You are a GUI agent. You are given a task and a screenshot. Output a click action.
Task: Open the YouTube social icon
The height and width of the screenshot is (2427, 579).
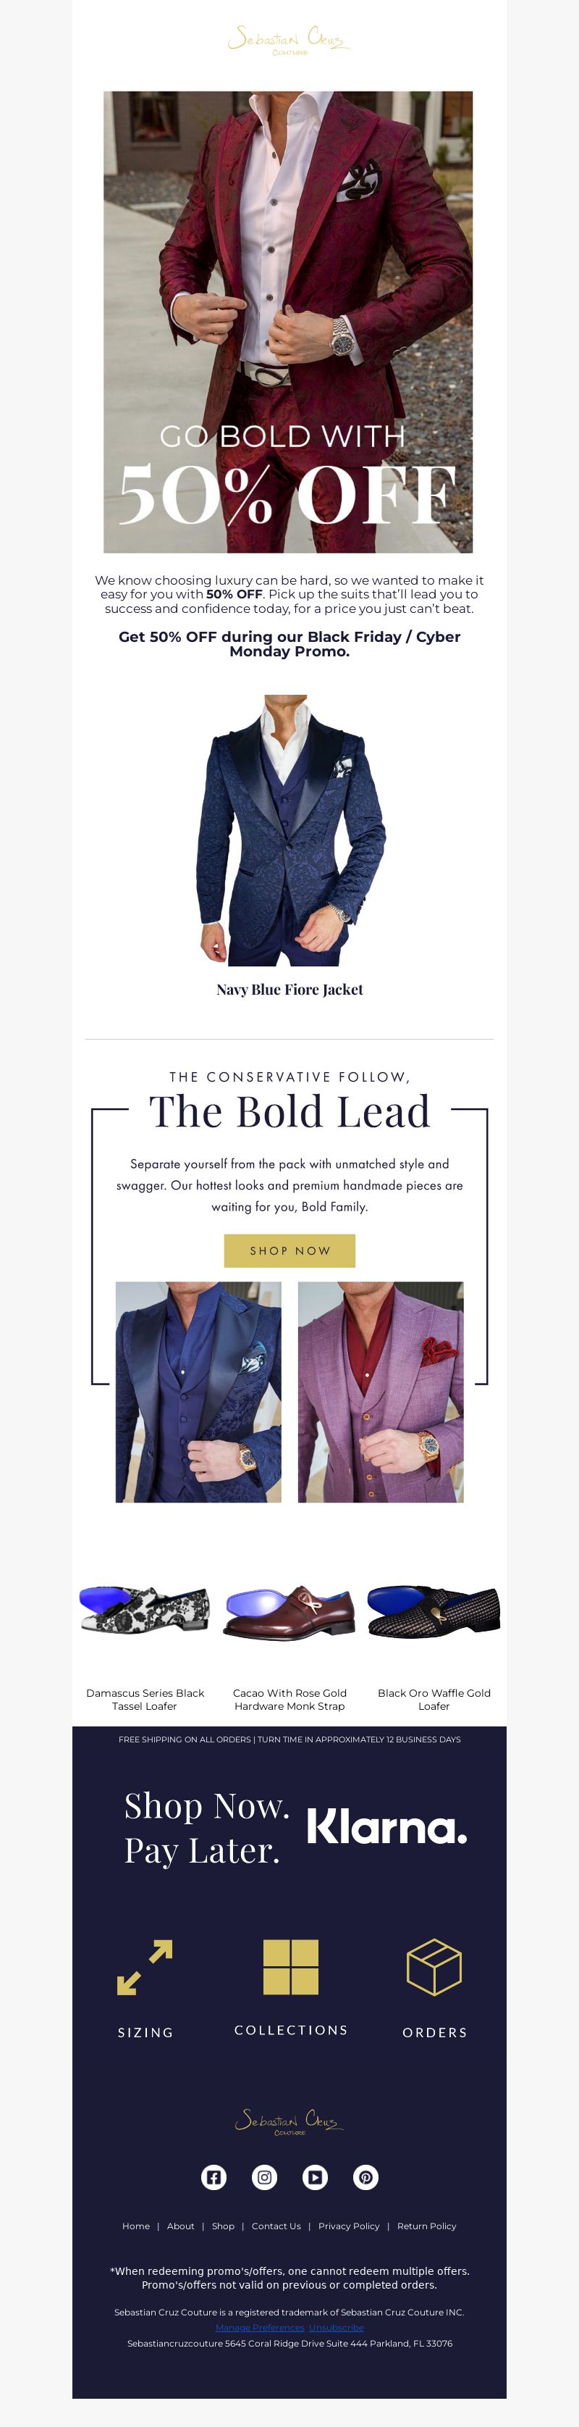(314, 2176)
